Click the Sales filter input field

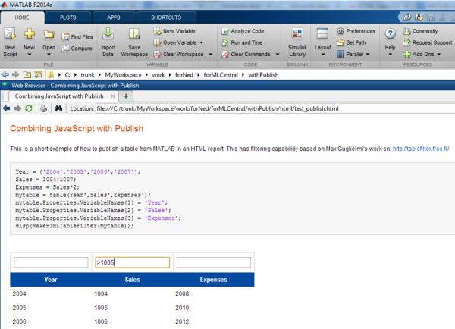[130, 262]
